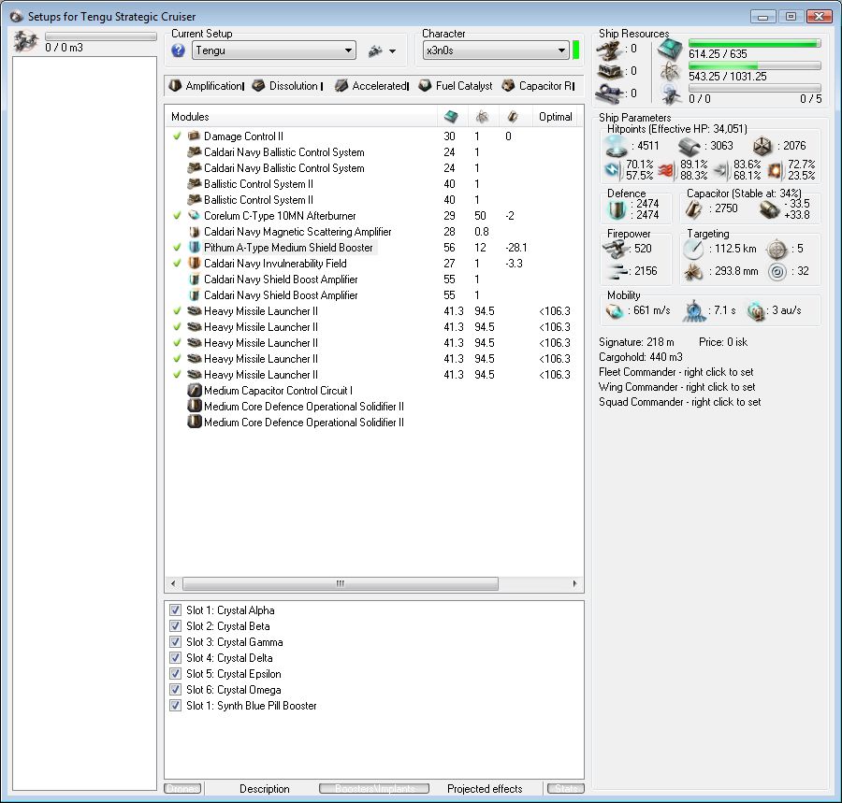Click Squad Commander right click to set
842x803 pixels.
(x=679, y=402)
